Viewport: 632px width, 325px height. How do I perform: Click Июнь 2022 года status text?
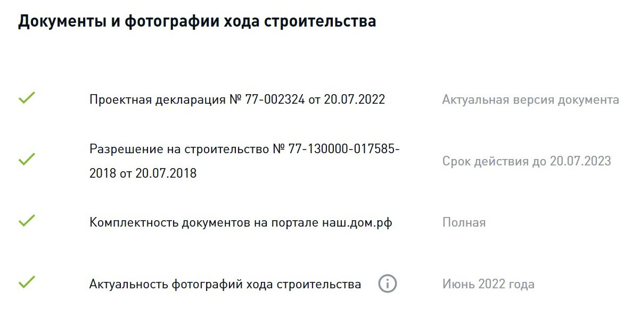(x=488, y=284)
